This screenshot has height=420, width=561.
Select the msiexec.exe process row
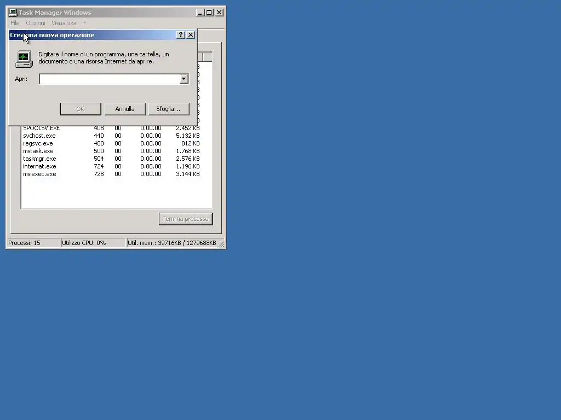coord(111,174)
